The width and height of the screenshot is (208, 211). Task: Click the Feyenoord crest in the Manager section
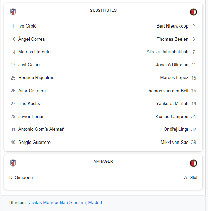(194, 163)
